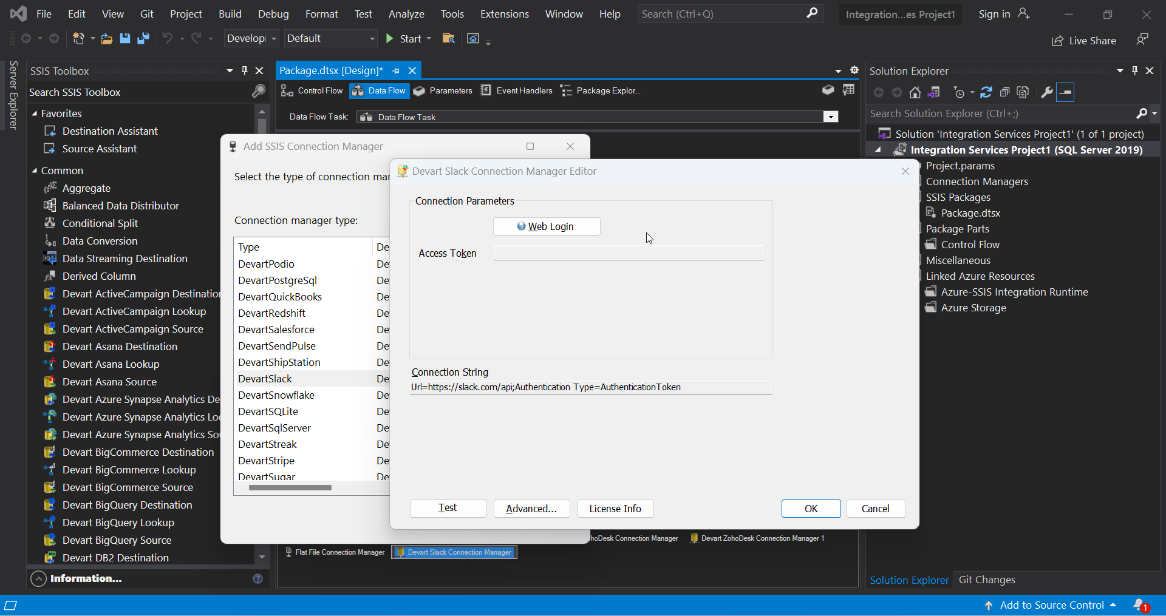Click Switch Views icon in Solution Explorer

pos(934,92)
